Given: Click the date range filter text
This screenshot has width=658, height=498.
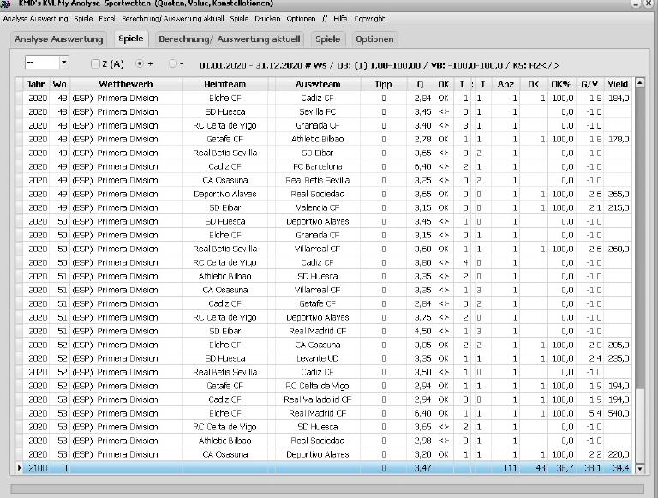Looking at the screenshot, I should tap(380, 65).
